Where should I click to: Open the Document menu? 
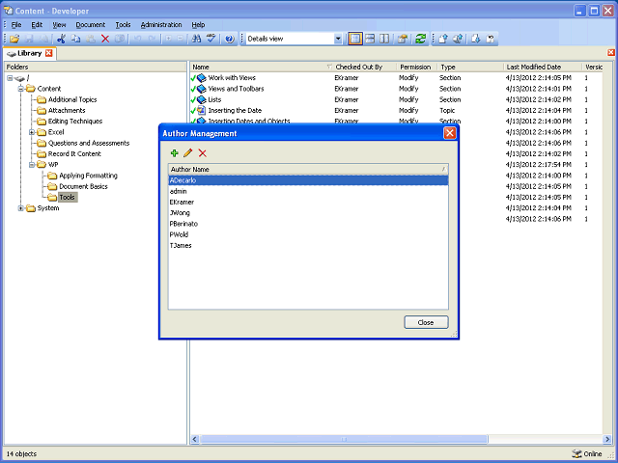coord(90,25)
